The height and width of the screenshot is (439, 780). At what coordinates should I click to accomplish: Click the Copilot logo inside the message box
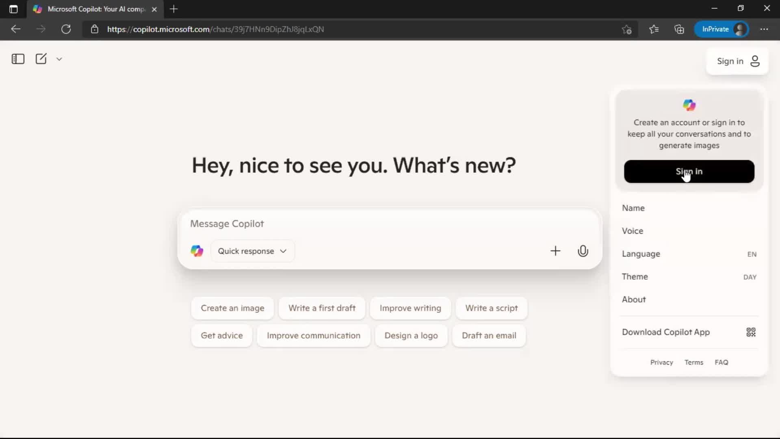(x=197, y=251)
